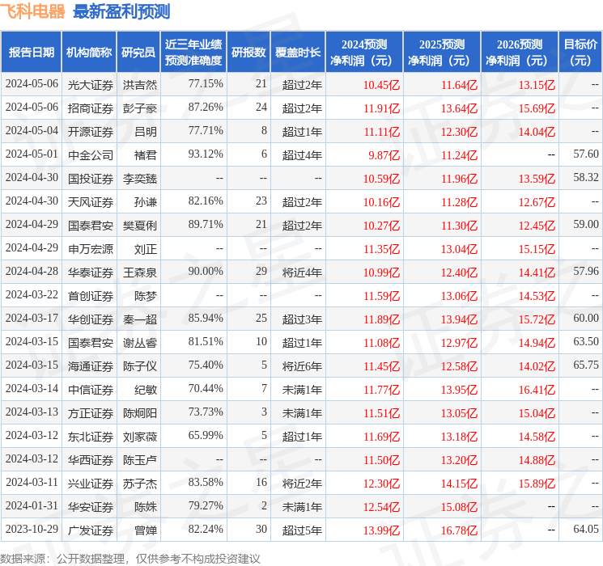Viewport: 603px width, 566px height.
Task: Click researcher name 樊夏俐
Action: pos(140,226)
